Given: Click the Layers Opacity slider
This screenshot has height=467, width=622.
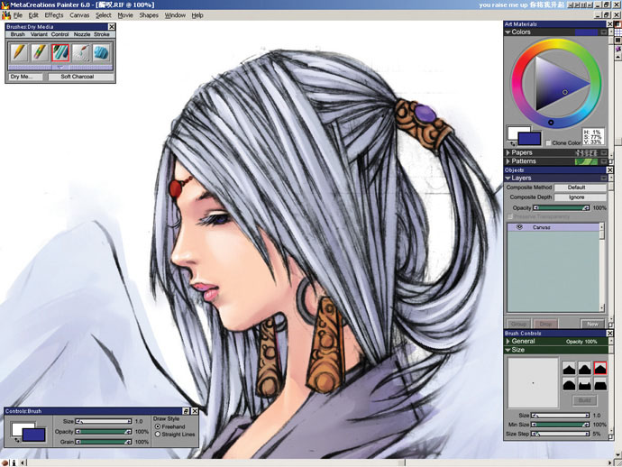Looking at the screenshot, I should pyautogui.click(x=562, y=208).
